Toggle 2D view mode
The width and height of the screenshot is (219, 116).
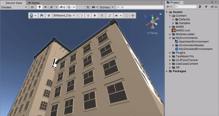[32, 7]
